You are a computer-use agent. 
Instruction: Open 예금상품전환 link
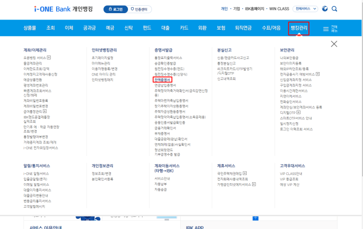coord(33,79)
